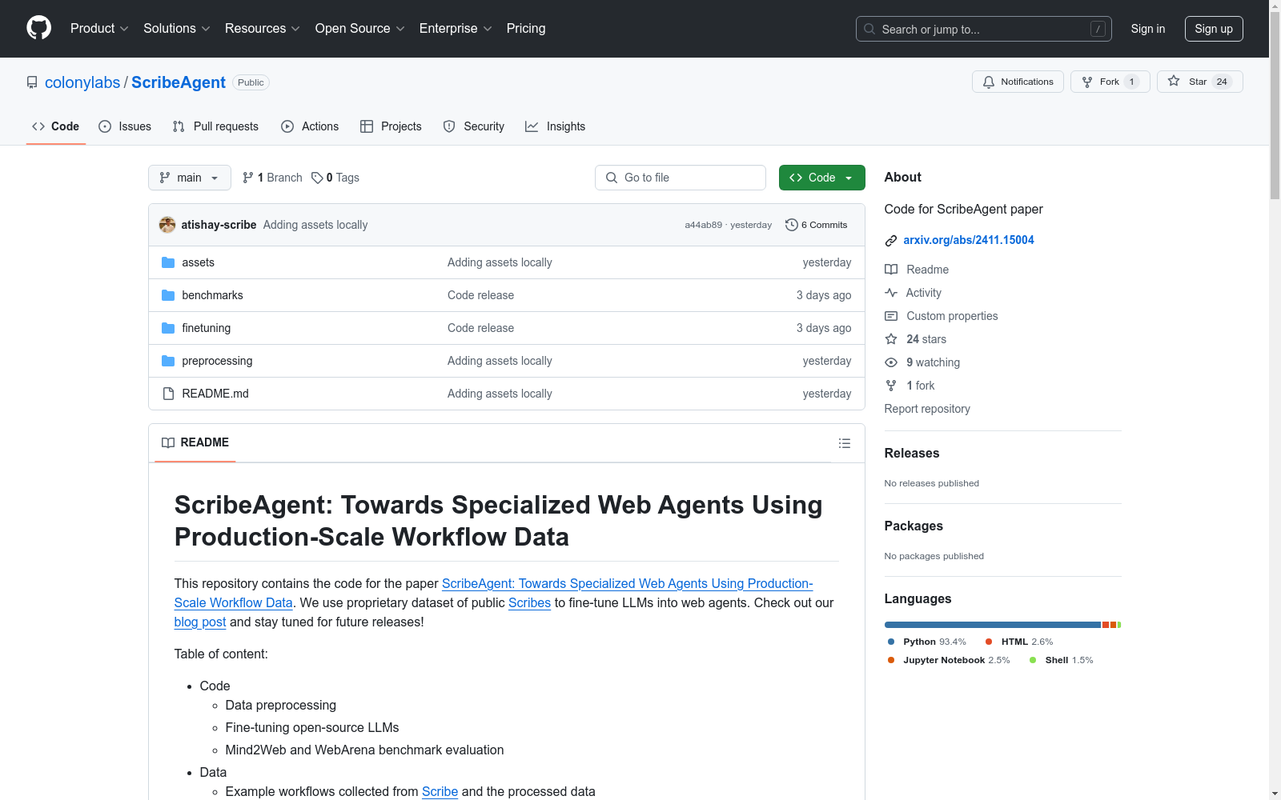Click the eye icon beside 9 watching
The width and height of the screenshot is (1281, 800).
click(891, 362)
